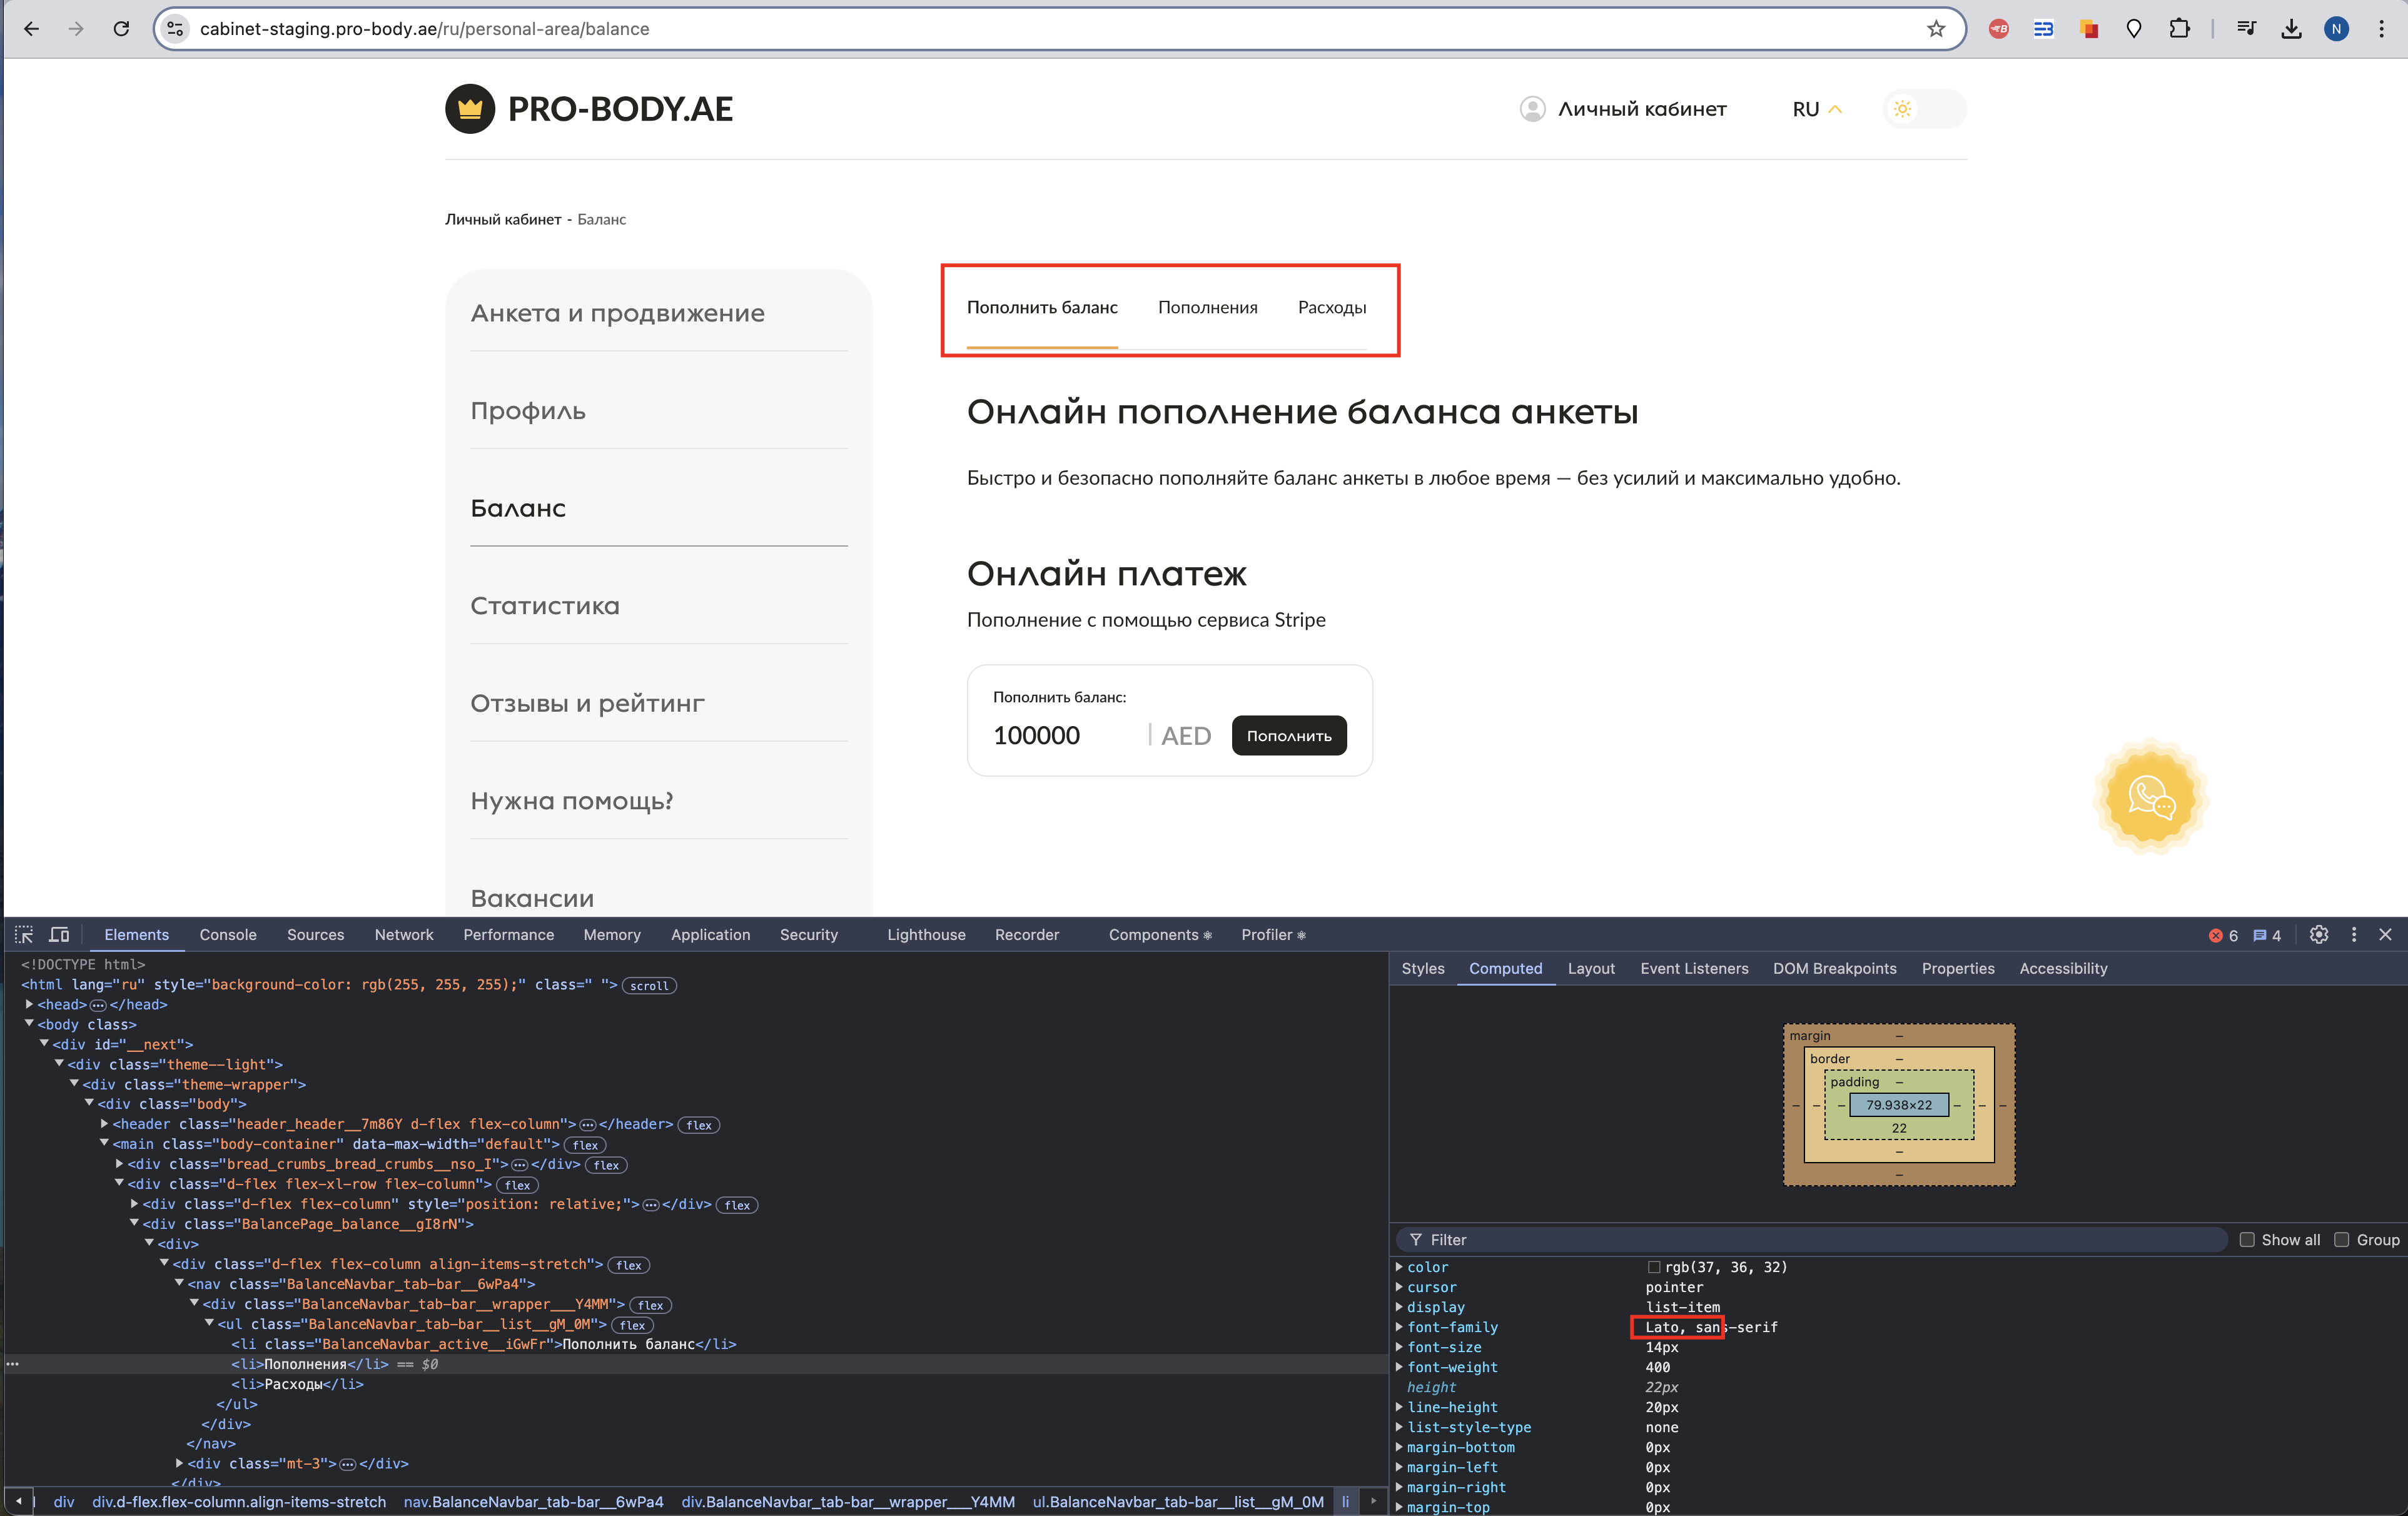Check the Group checkbox

coord(2342,1239)
